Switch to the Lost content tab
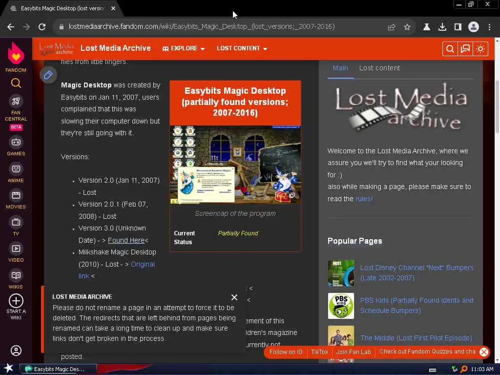This screenshot has width=500, height=375. [379, 68]
